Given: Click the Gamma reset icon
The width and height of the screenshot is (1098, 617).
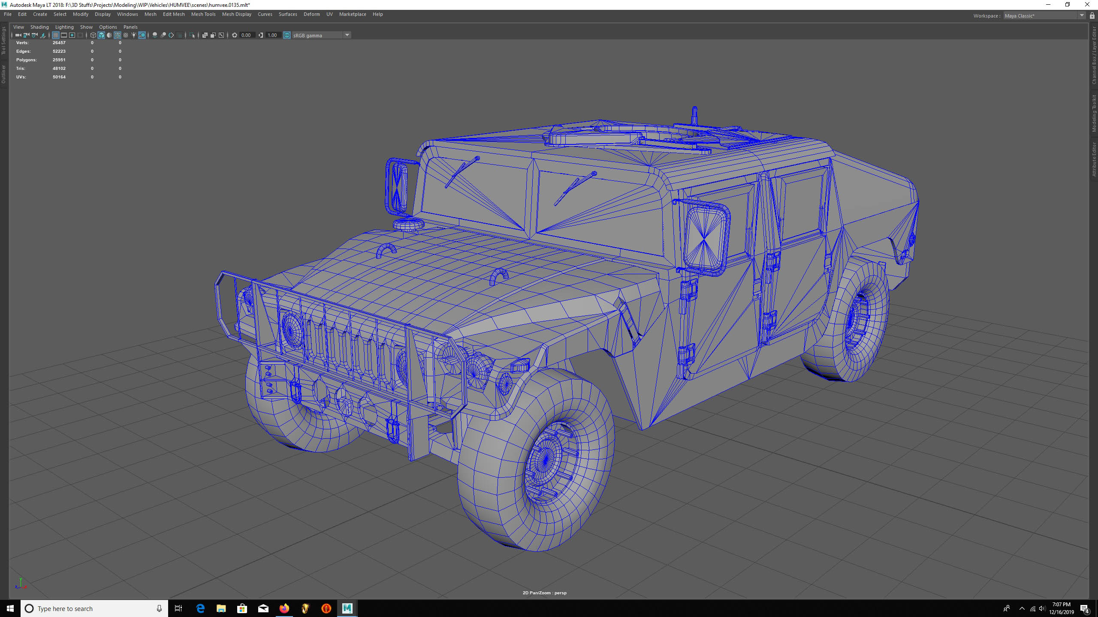Looking at the screenshot, I should tap(260, 35).
